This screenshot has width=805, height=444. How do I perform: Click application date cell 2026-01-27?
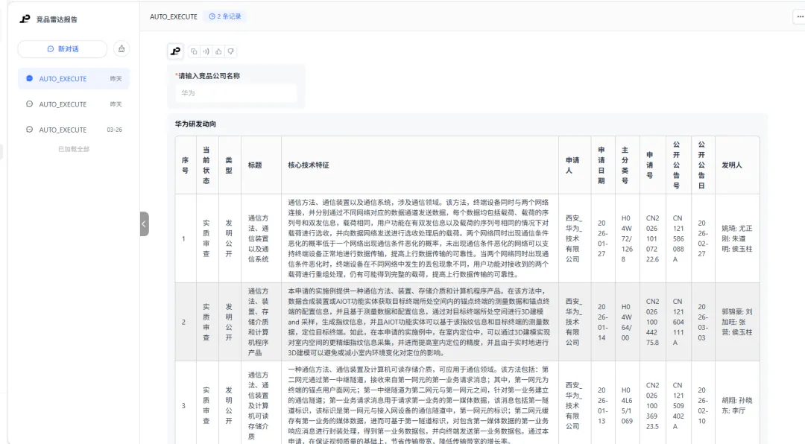[x=602, y=238]
